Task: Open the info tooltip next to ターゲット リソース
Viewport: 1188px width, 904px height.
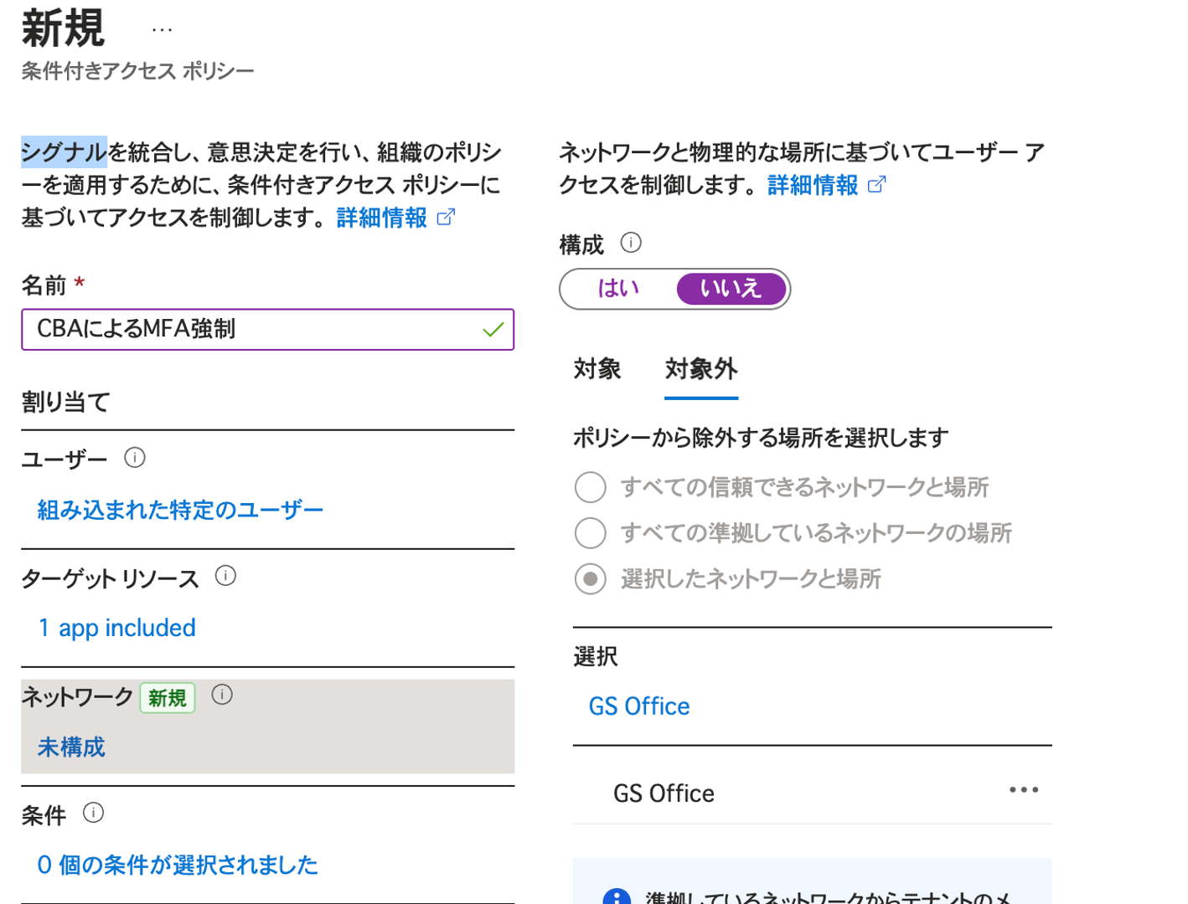Action: click(226, 576)
